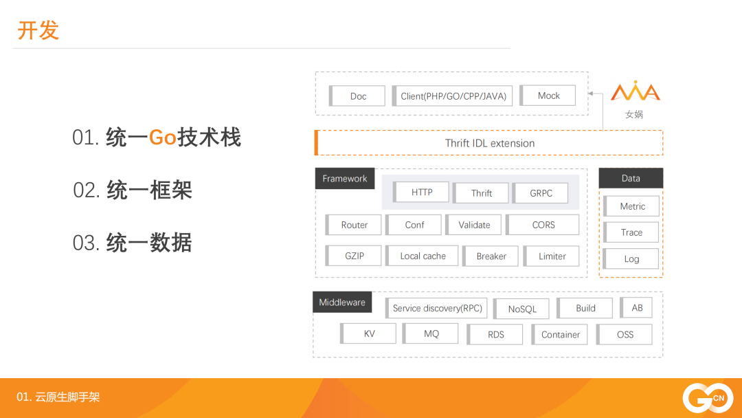
Task: Click the CORS box
Action: [542, 225]
